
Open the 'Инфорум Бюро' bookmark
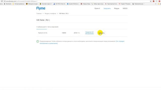(86, 4)
